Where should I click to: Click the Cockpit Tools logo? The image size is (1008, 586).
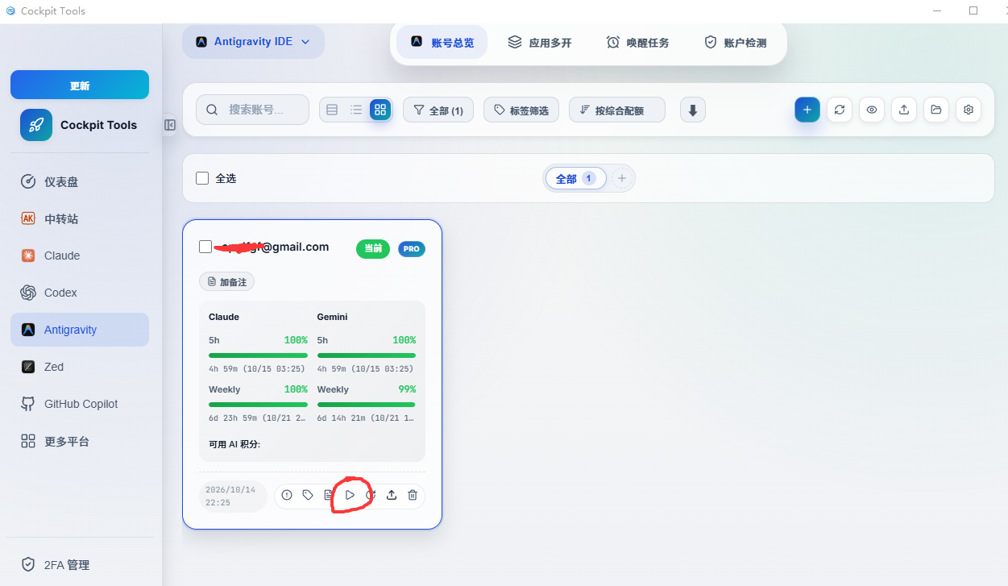pos(36,125)
